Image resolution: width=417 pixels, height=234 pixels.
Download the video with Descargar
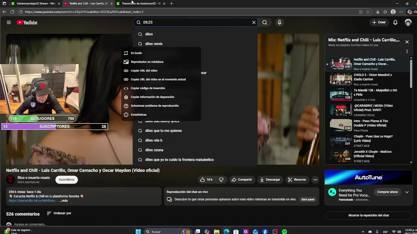pyautogui.click(x=270, y=179)
